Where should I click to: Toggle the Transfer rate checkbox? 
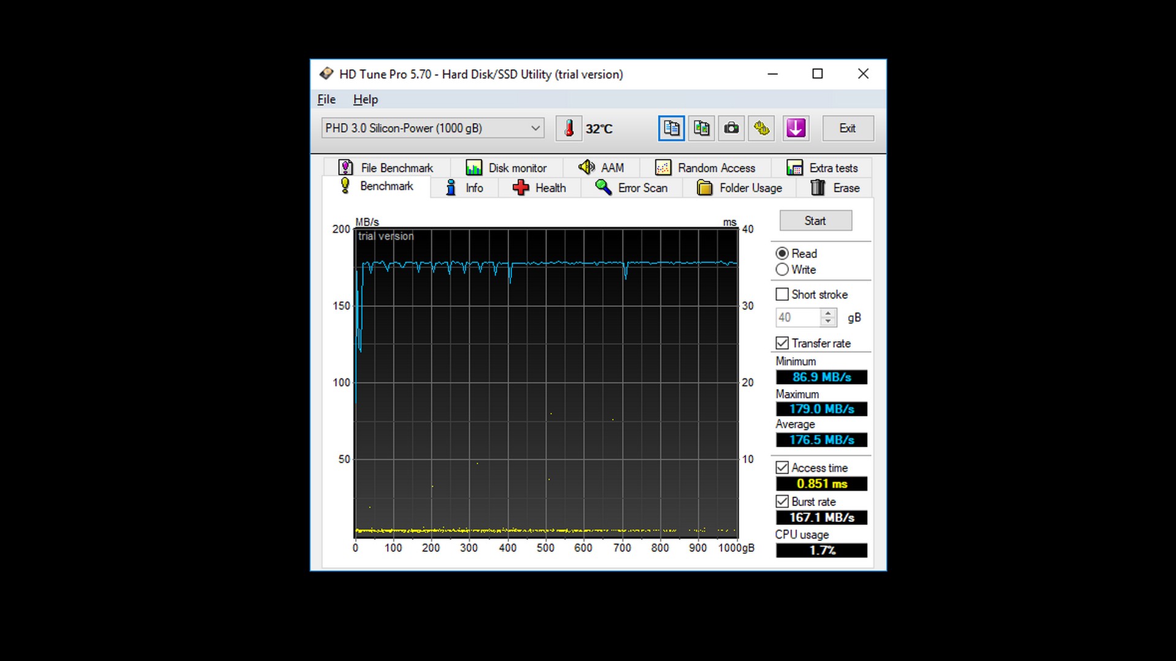(x=782, y=343)
